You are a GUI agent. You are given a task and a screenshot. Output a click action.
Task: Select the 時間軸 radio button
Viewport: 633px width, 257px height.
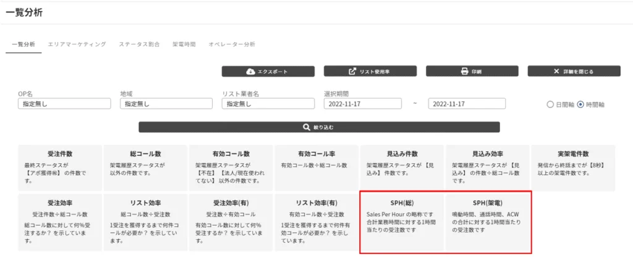tap(580, 104)
